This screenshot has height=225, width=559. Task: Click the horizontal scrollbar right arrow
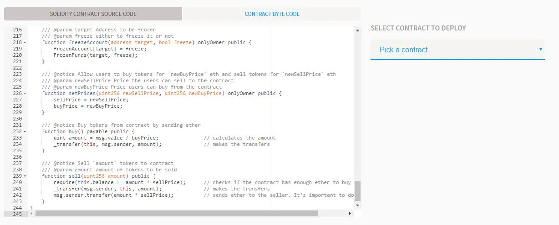pyautogui.click(x=350, y=213)
